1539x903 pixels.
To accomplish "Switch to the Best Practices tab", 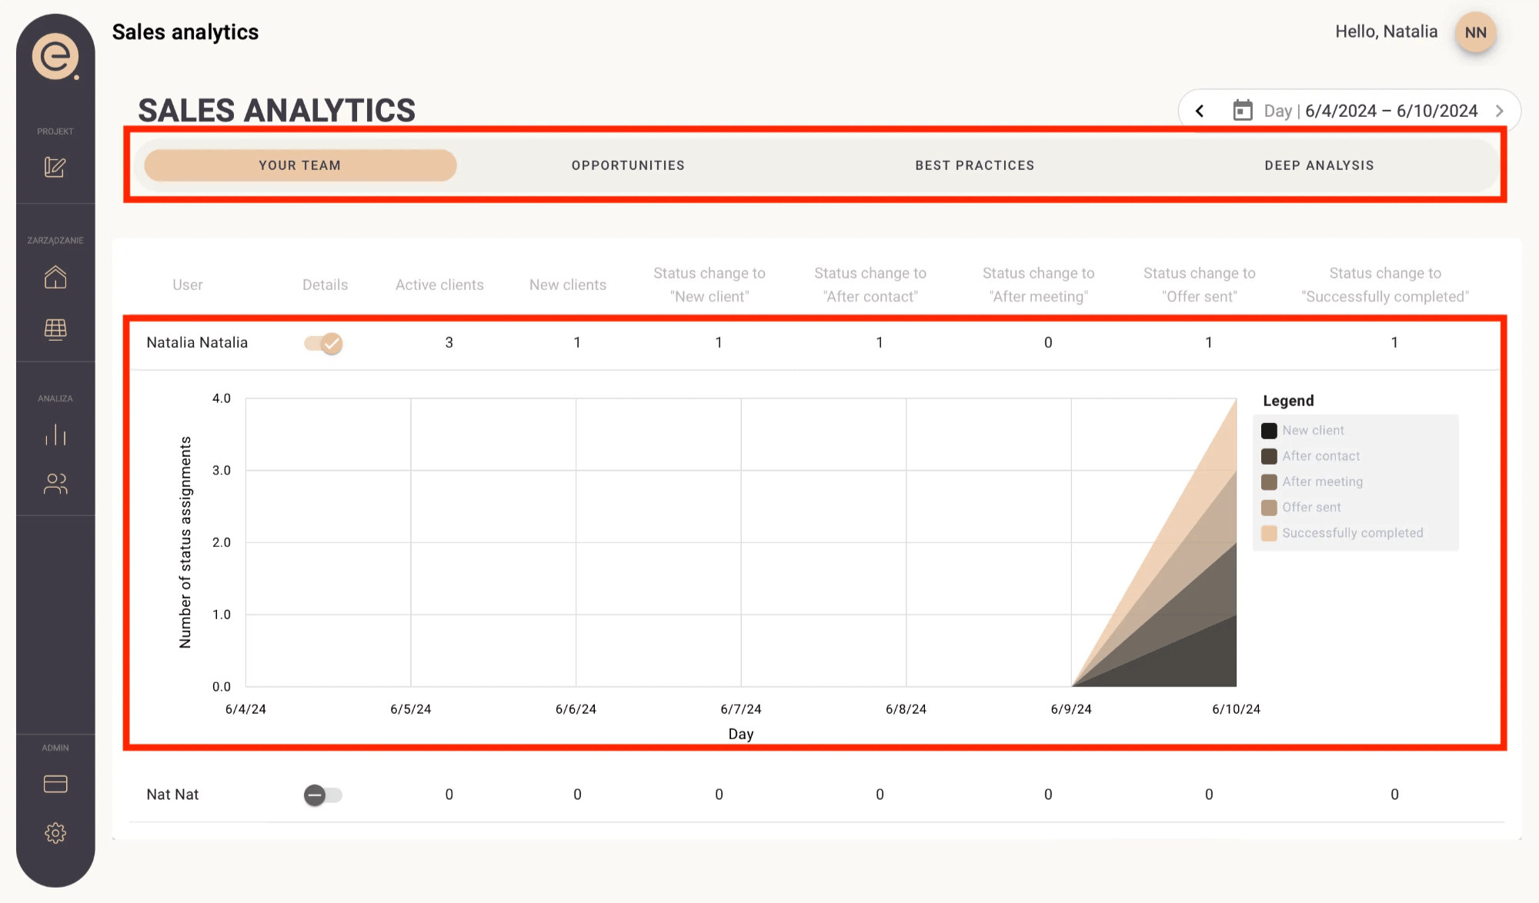I will (975, 165).
